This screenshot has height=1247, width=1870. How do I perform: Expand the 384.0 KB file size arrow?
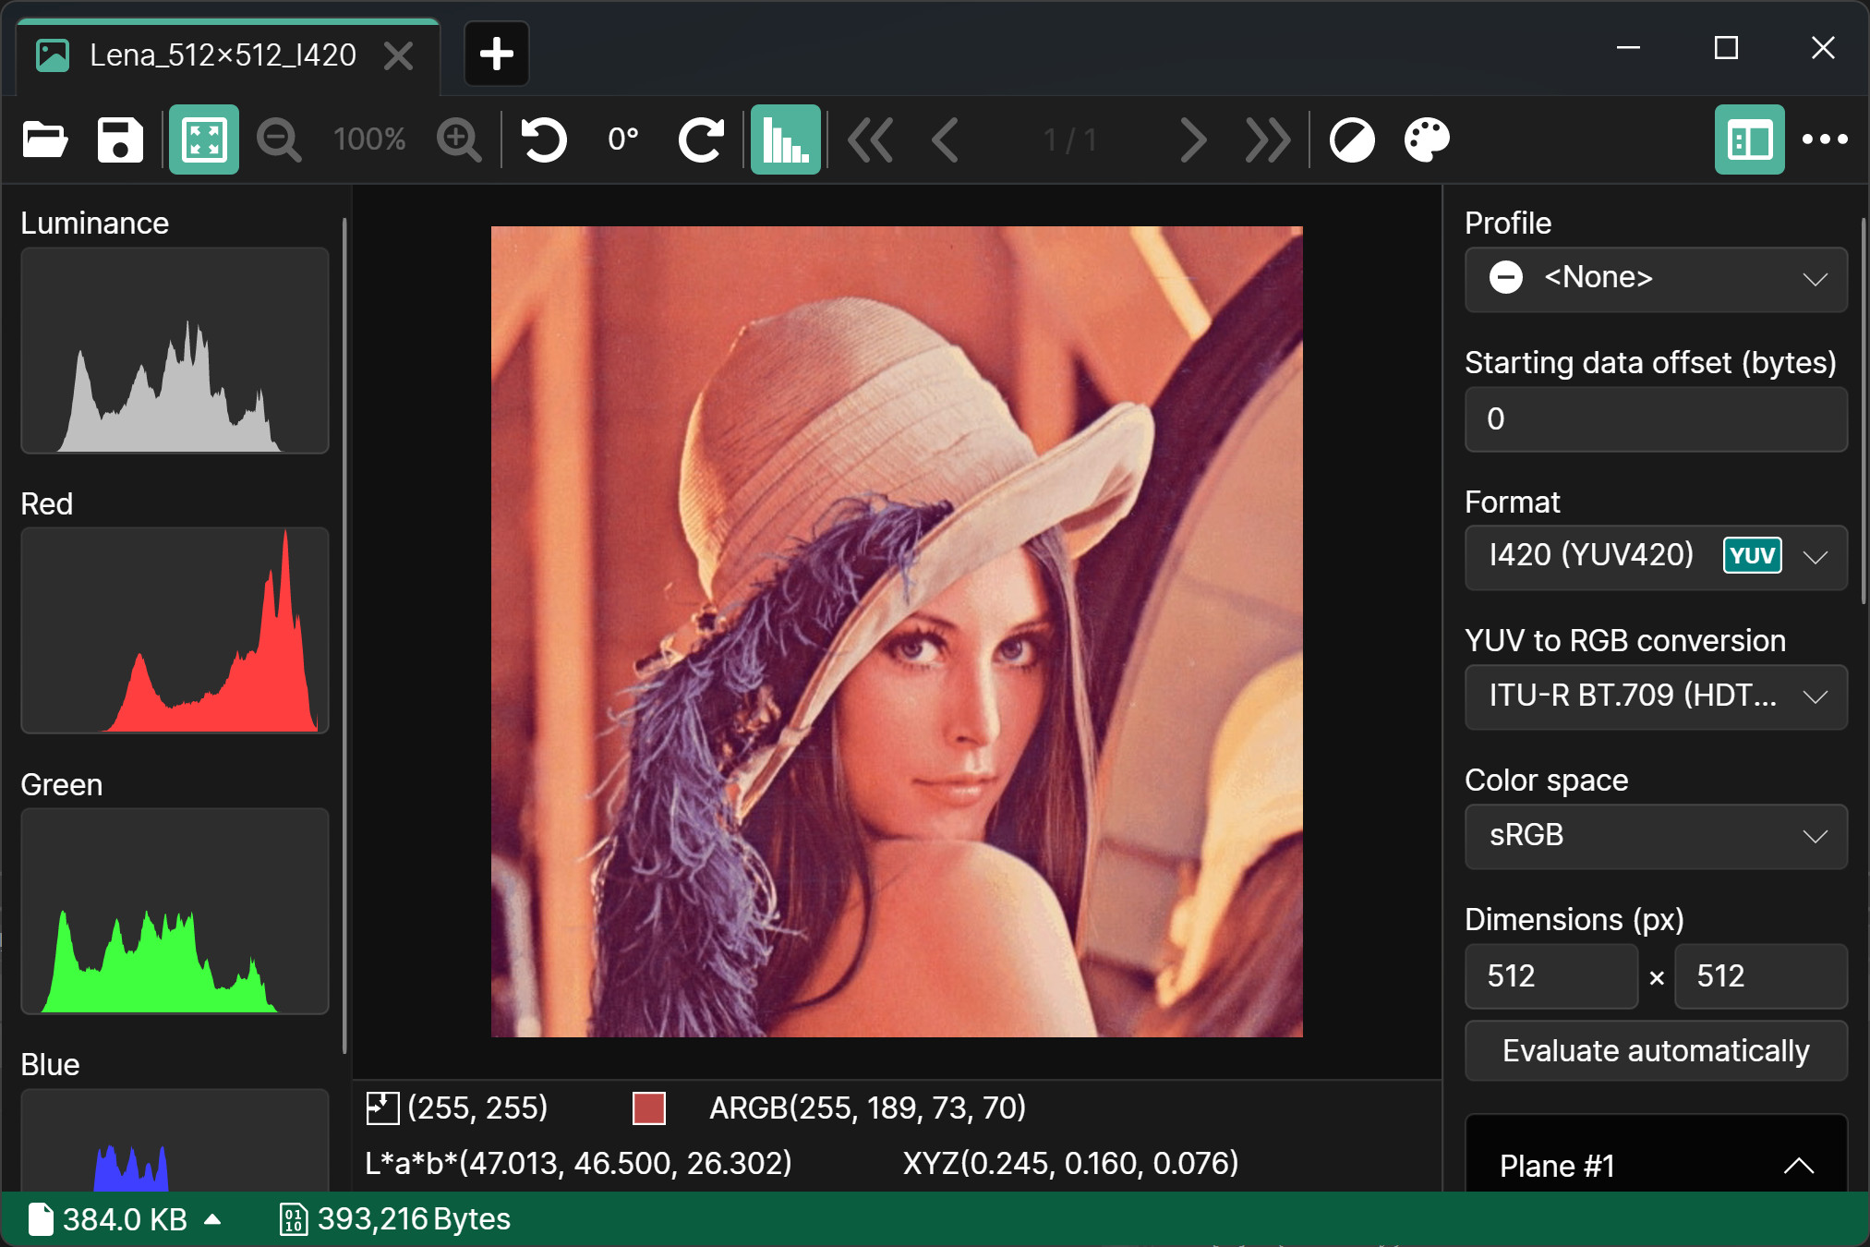(212, 1219)
